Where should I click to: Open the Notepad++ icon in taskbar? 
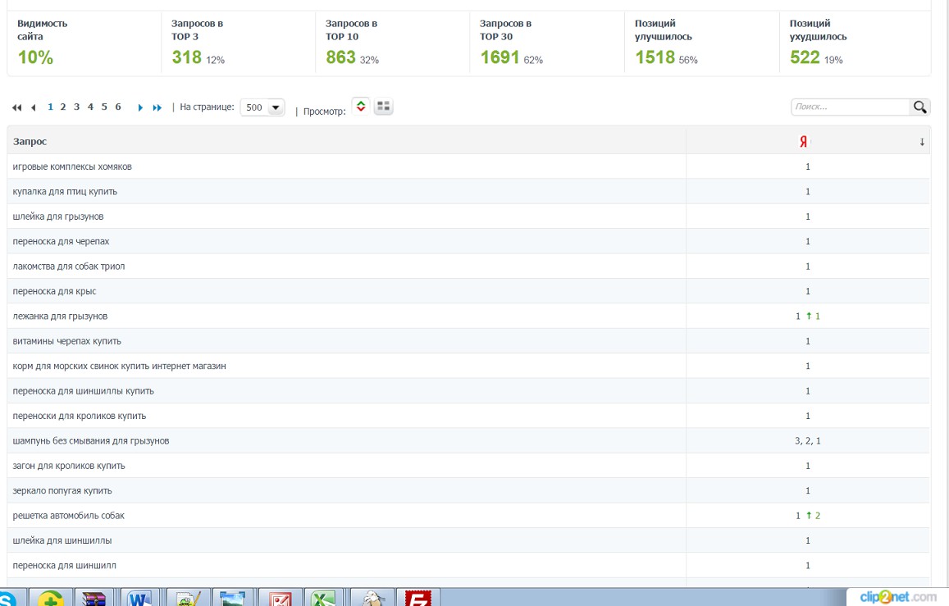point(188,598)
